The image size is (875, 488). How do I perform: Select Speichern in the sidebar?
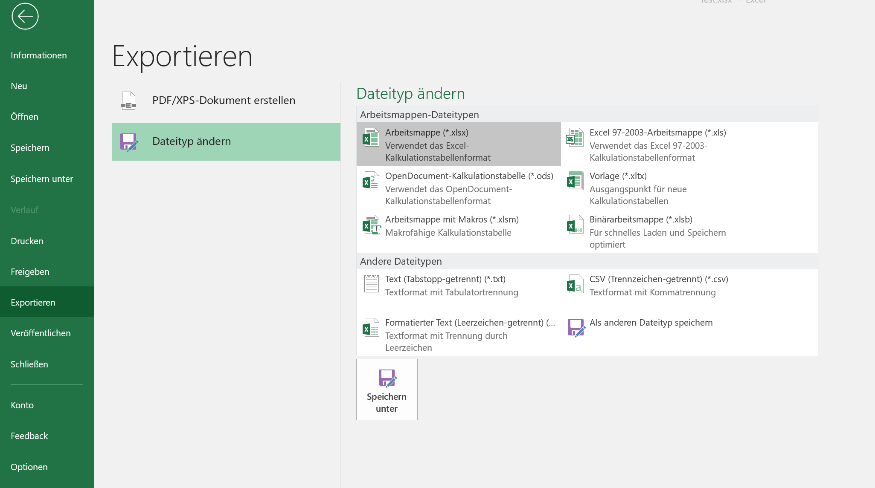(x=47, y=148)
